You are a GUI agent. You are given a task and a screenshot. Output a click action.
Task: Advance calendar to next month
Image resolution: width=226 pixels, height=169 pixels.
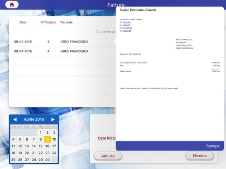tap(53, 119)
